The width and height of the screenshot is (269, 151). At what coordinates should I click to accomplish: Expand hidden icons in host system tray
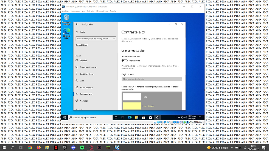232,148
